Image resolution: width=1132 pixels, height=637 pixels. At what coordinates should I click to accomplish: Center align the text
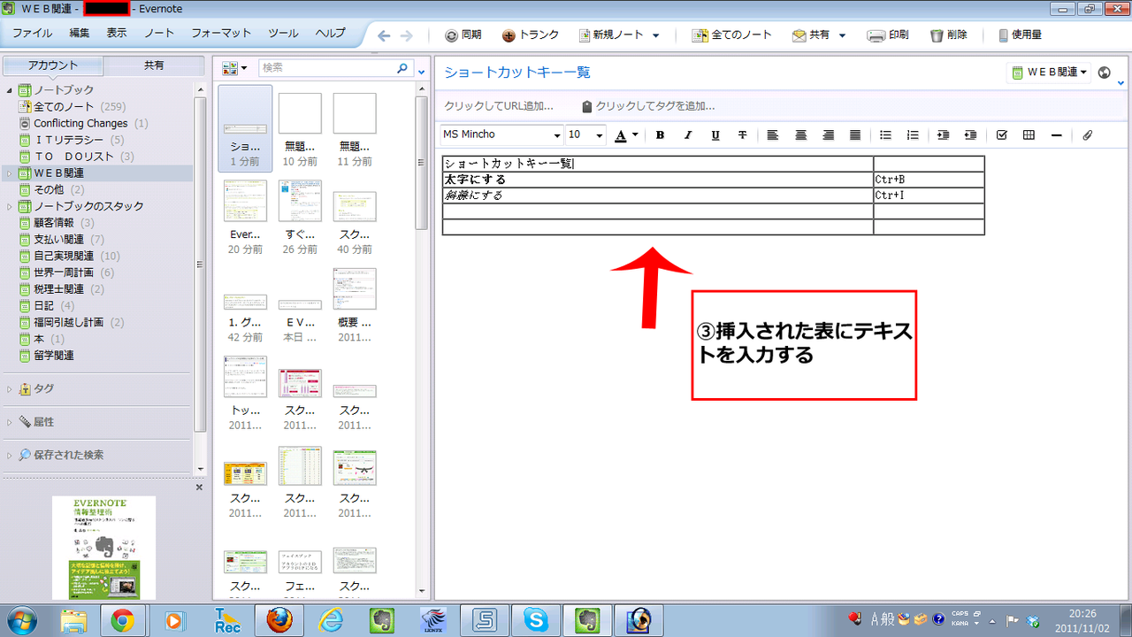[800, 135]
